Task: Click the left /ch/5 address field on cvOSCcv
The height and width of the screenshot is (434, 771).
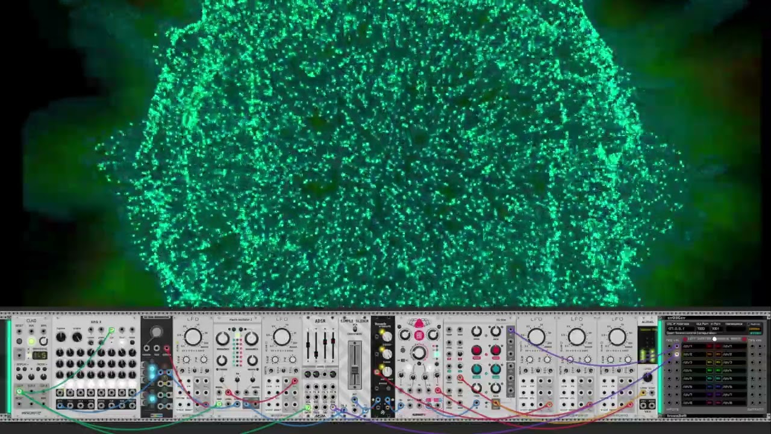Action: coord(694,379)
